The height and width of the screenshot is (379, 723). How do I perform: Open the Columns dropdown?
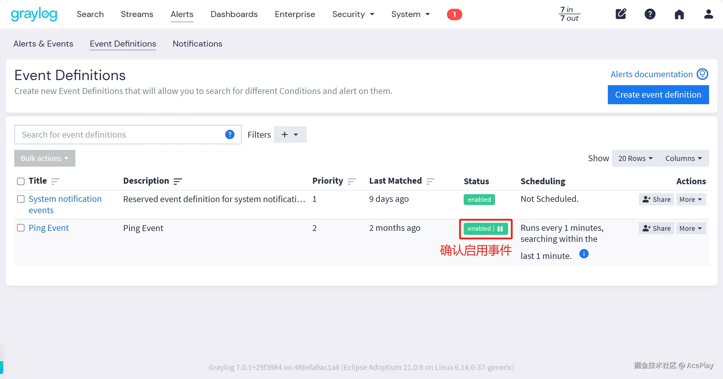point(683,158)
